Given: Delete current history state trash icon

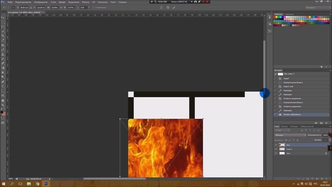Looking at the screenshot, I should [x=326, y=123].
